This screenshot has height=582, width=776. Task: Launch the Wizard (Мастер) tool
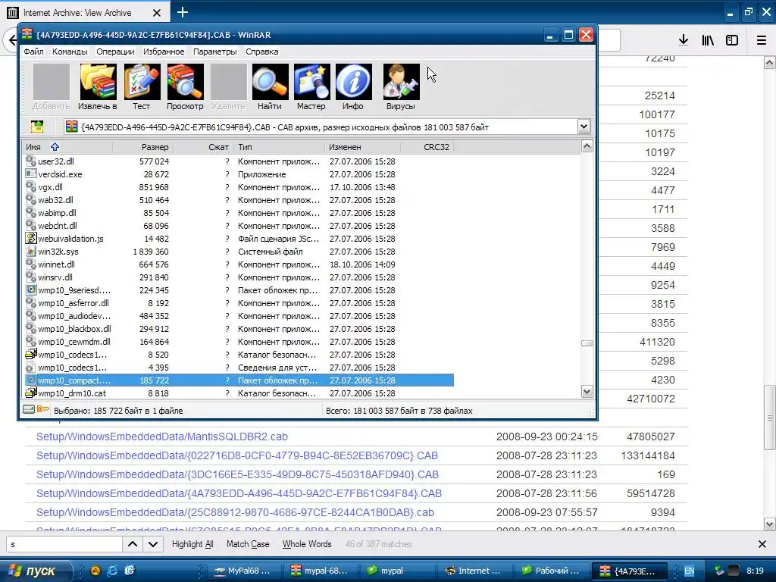click(311, 82)
